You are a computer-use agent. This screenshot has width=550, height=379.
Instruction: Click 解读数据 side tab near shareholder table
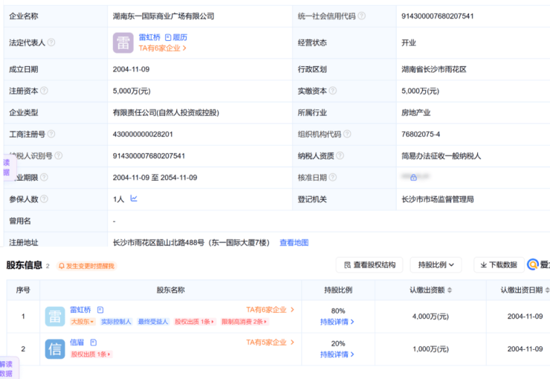(x=7, y=369)
